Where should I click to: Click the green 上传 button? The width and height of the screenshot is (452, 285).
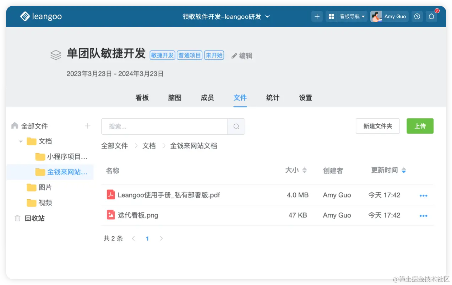(x=420, y=126)
